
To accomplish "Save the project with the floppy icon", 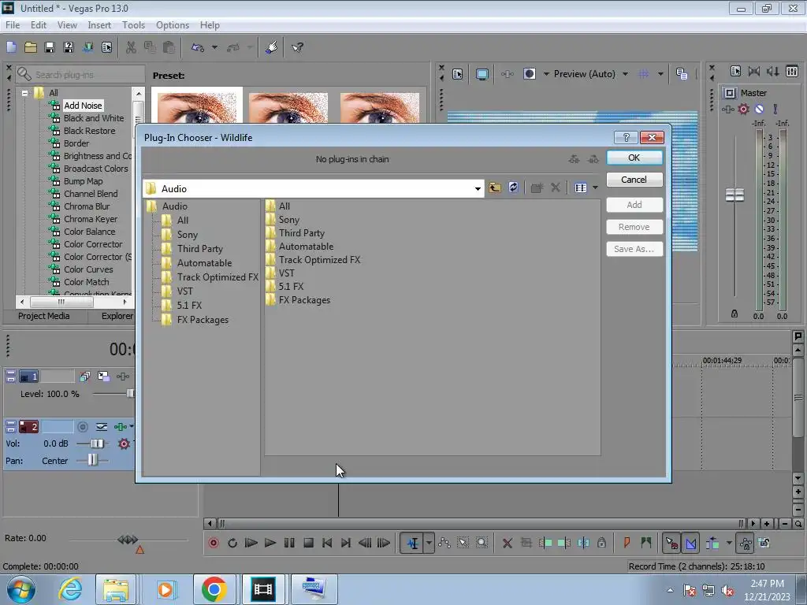I will pos(50,48).
